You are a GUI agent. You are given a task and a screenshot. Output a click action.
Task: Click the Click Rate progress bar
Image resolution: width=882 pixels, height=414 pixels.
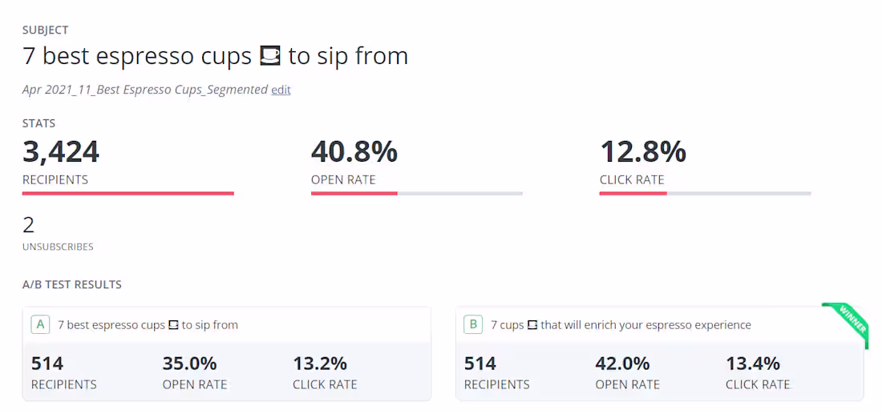click(x=706, y=193)
